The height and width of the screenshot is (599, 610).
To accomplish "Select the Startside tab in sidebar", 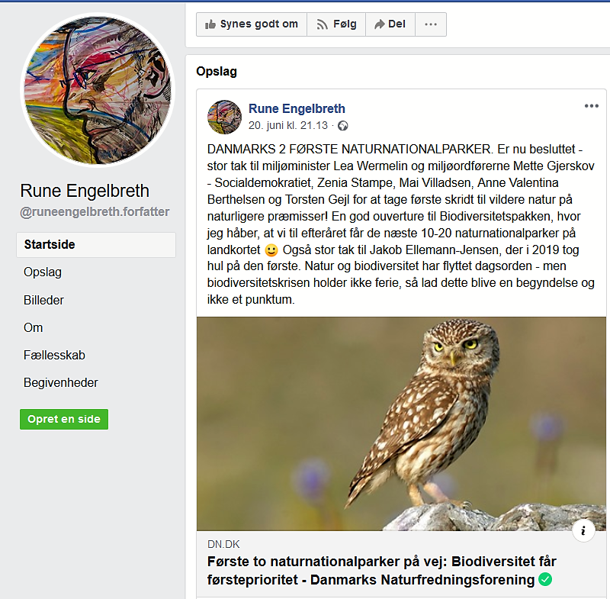I will 96,244.
